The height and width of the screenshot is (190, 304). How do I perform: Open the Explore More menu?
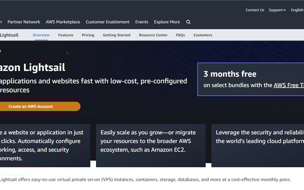[167, 22]
